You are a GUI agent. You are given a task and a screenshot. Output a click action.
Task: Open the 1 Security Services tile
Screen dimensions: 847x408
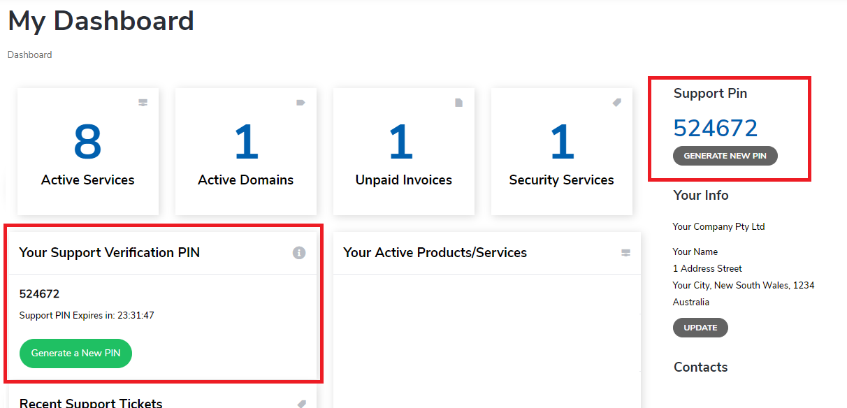pyautogui.click(x=562, y=152)
